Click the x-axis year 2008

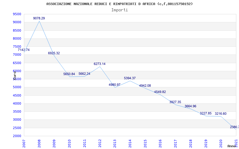coord(39,143)
